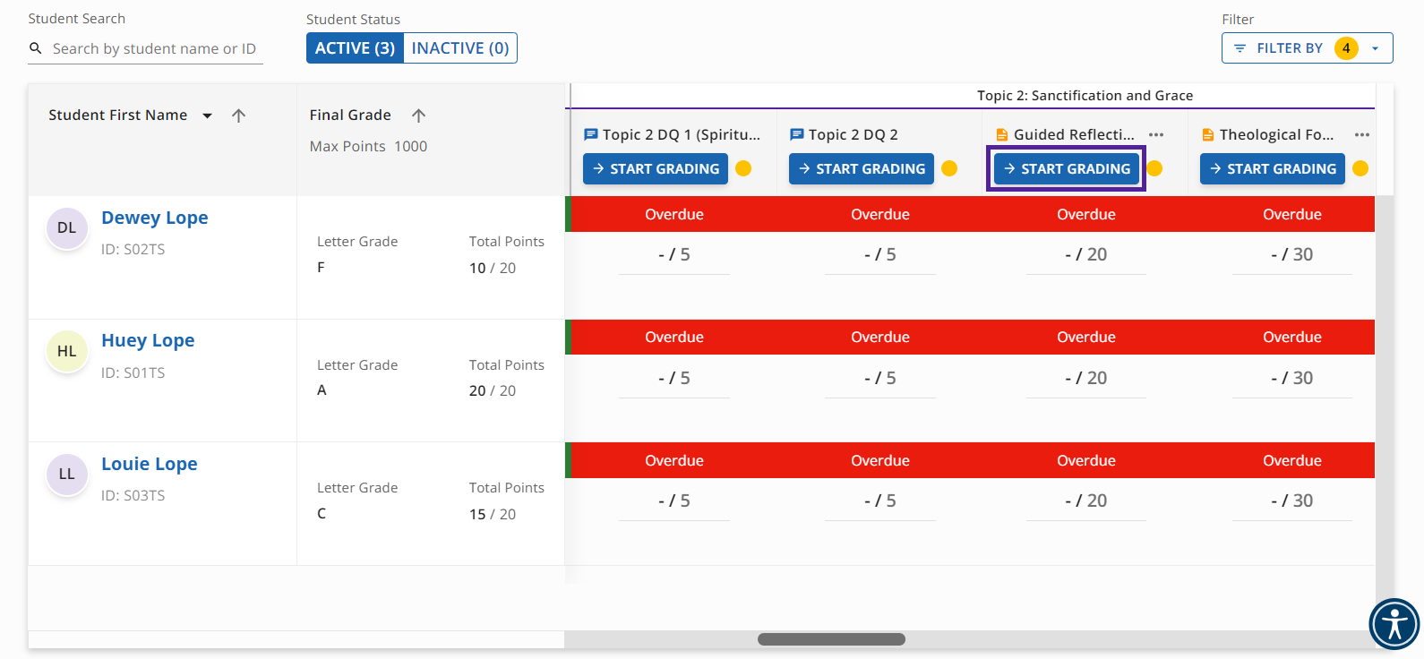Open Louie Lope student profile link

[x=150, y=464]
